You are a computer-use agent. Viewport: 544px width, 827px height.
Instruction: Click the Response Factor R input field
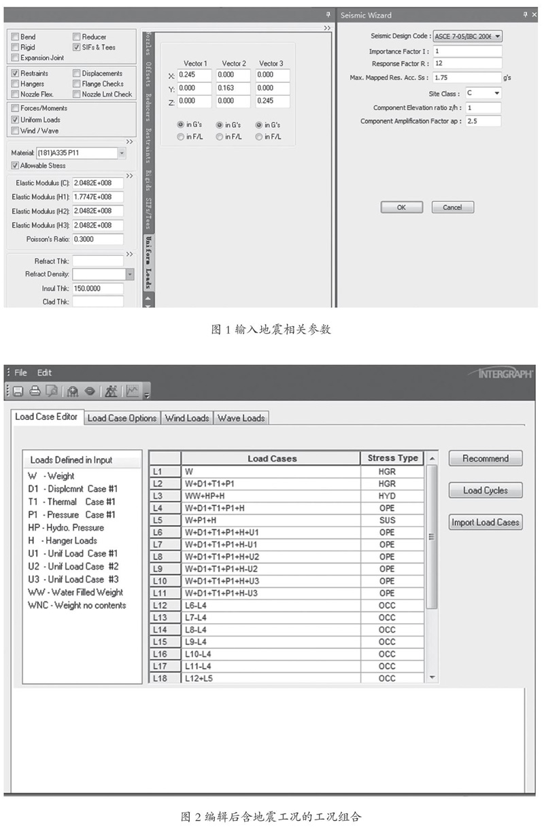pyautogui.click(x=466, y=65)
